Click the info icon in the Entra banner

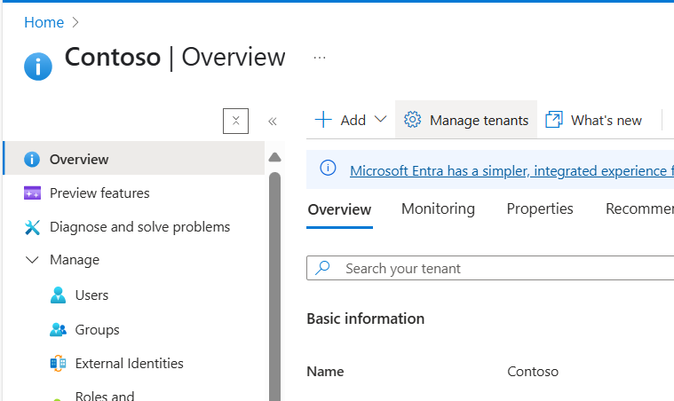(x=328, y=168)
